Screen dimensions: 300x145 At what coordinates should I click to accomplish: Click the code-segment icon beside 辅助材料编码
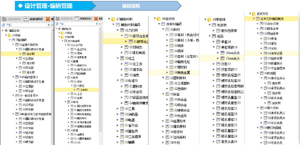pos(118,25)
